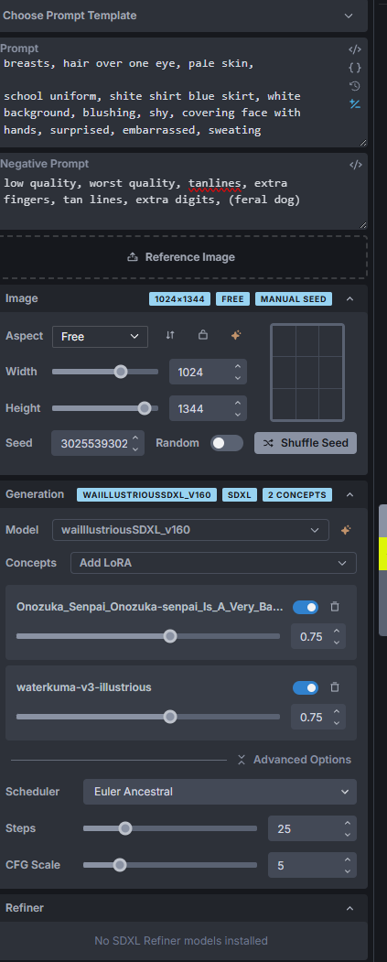The height and width of the screenshot is (962, 387).
Task: Click the Steps slider handle
Action: [x=125, y=828]
